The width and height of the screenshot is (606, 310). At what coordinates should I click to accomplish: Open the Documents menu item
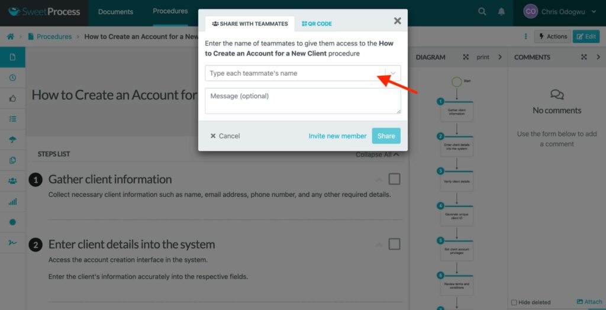(115, 11)
